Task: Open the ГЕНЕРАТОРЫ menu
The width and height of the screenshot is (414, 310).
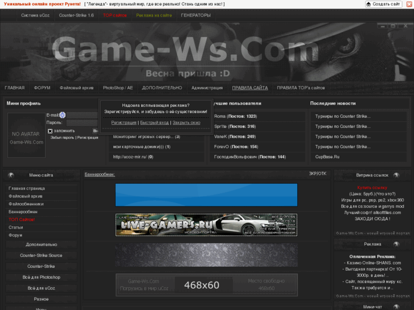Action: pyautogui.click(x=196, y=15)
